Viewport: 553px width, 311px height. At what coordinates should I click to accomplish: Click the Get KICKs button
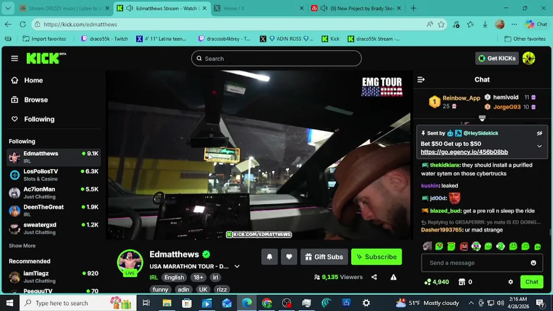[x=497, y=58]
